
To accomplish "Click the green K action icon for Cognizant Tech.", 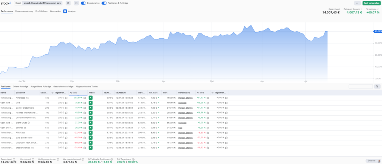I will tap(90, 143).
